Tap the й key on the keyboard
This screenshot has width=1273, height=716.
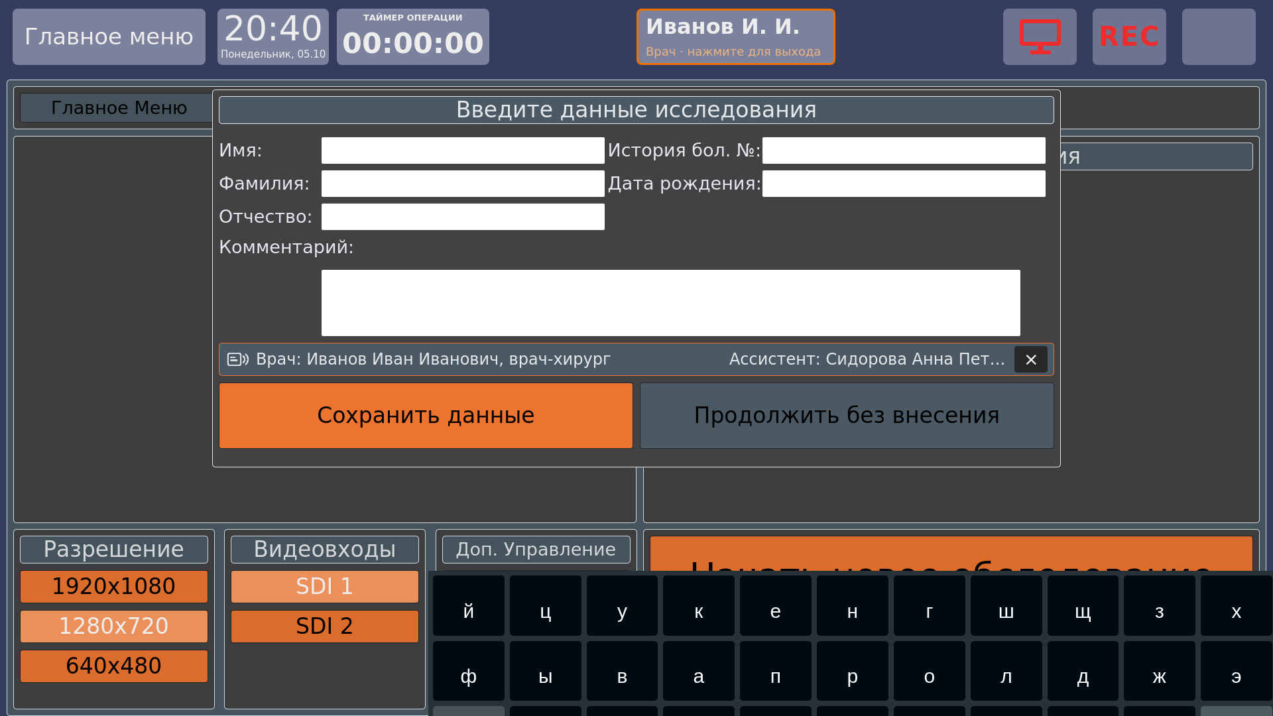pyautogui.click(x=469, y=605)
